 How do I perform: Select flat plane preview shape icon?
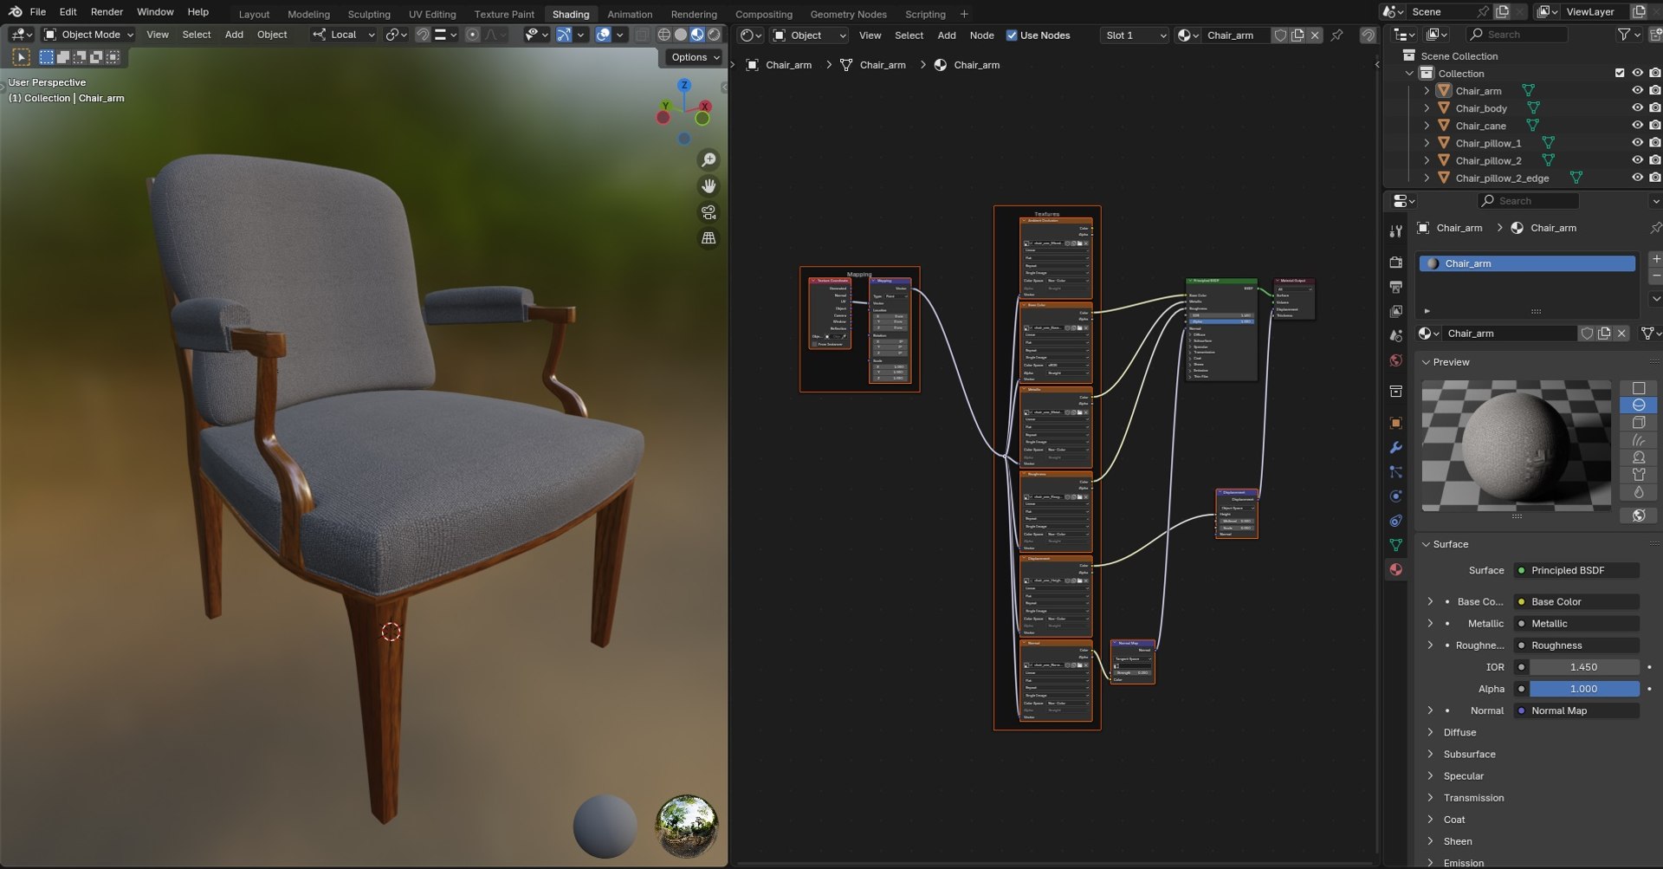1639,388
